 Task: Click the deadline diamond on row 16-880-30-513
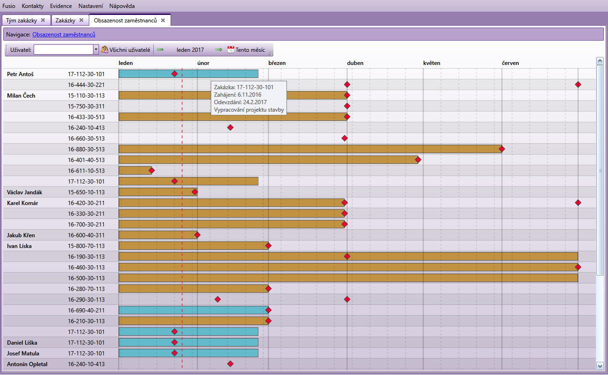pos(502,149)
